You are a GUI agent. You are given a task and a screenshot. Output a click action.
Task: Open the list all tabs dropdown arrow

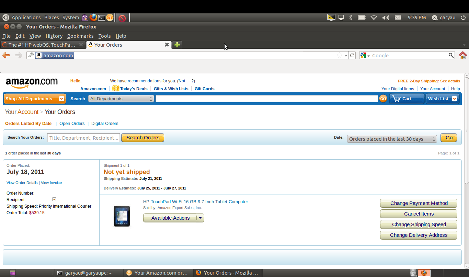click(x=464, y=45)
